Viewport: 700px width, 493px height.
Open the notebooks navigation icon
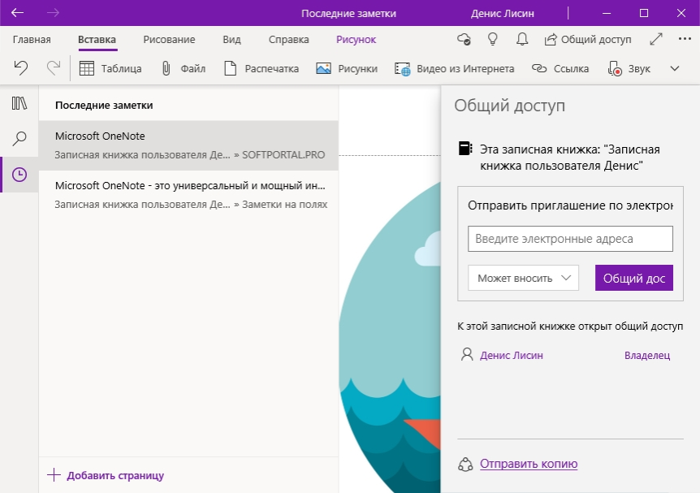coord(19,103)
